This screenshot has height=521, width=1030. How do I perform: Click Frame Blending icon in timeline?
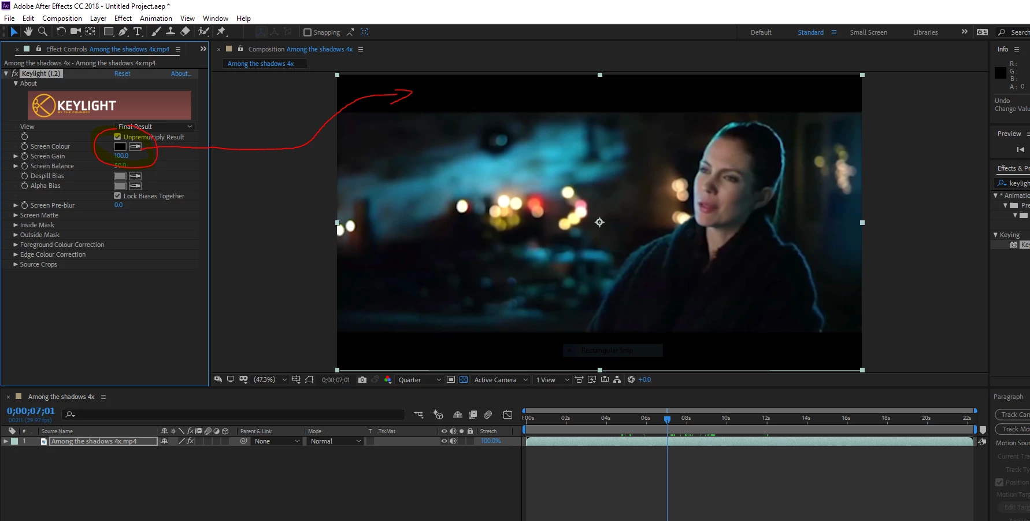coord(473,415)
